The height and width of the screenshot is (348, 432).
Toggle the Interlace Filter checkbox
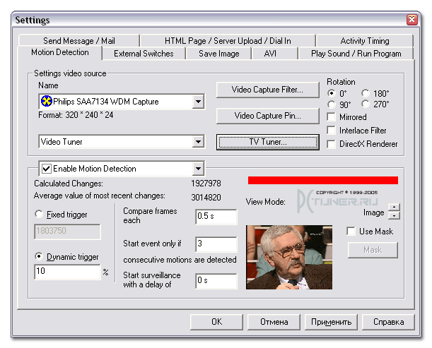click(332, 131)
